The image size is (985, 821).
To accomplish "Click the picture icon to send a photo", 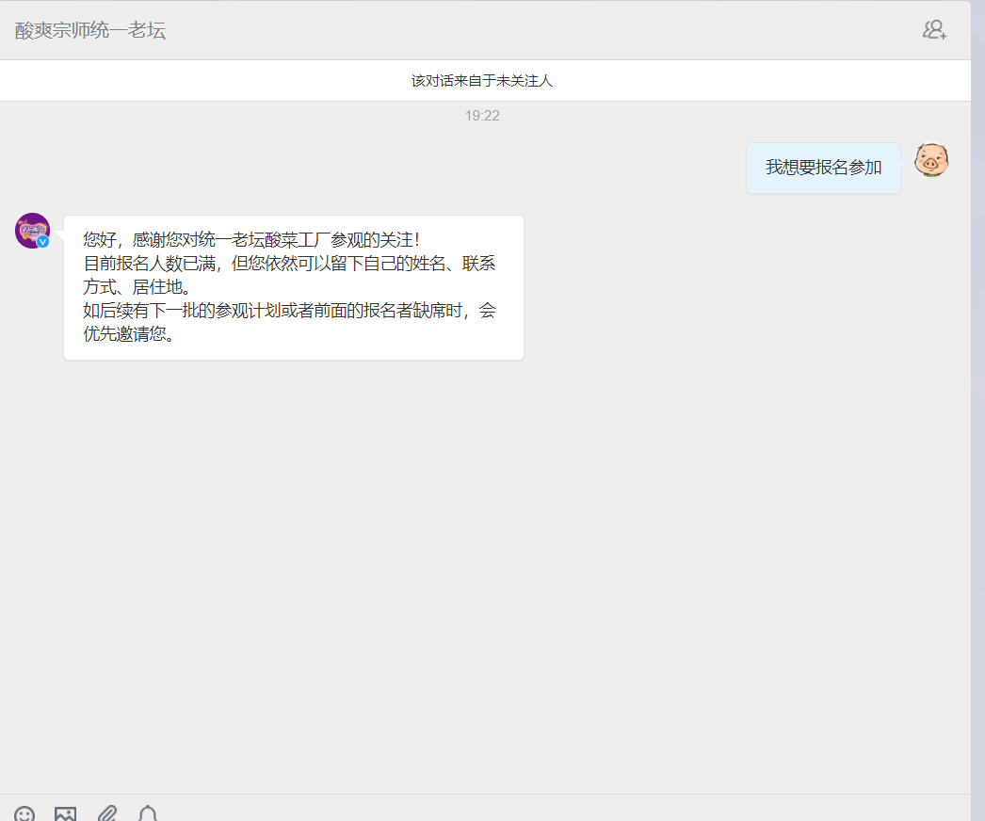I will click(64, 813).
